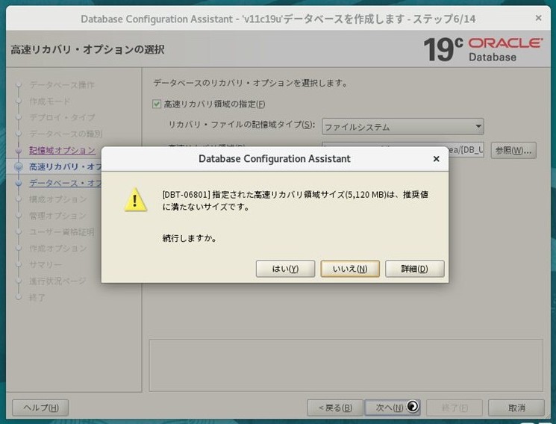The height and width of the screenshot is (424, 556).
Task: Select 構成オプション step in sidebar
Action: click(x=57, y=199)
